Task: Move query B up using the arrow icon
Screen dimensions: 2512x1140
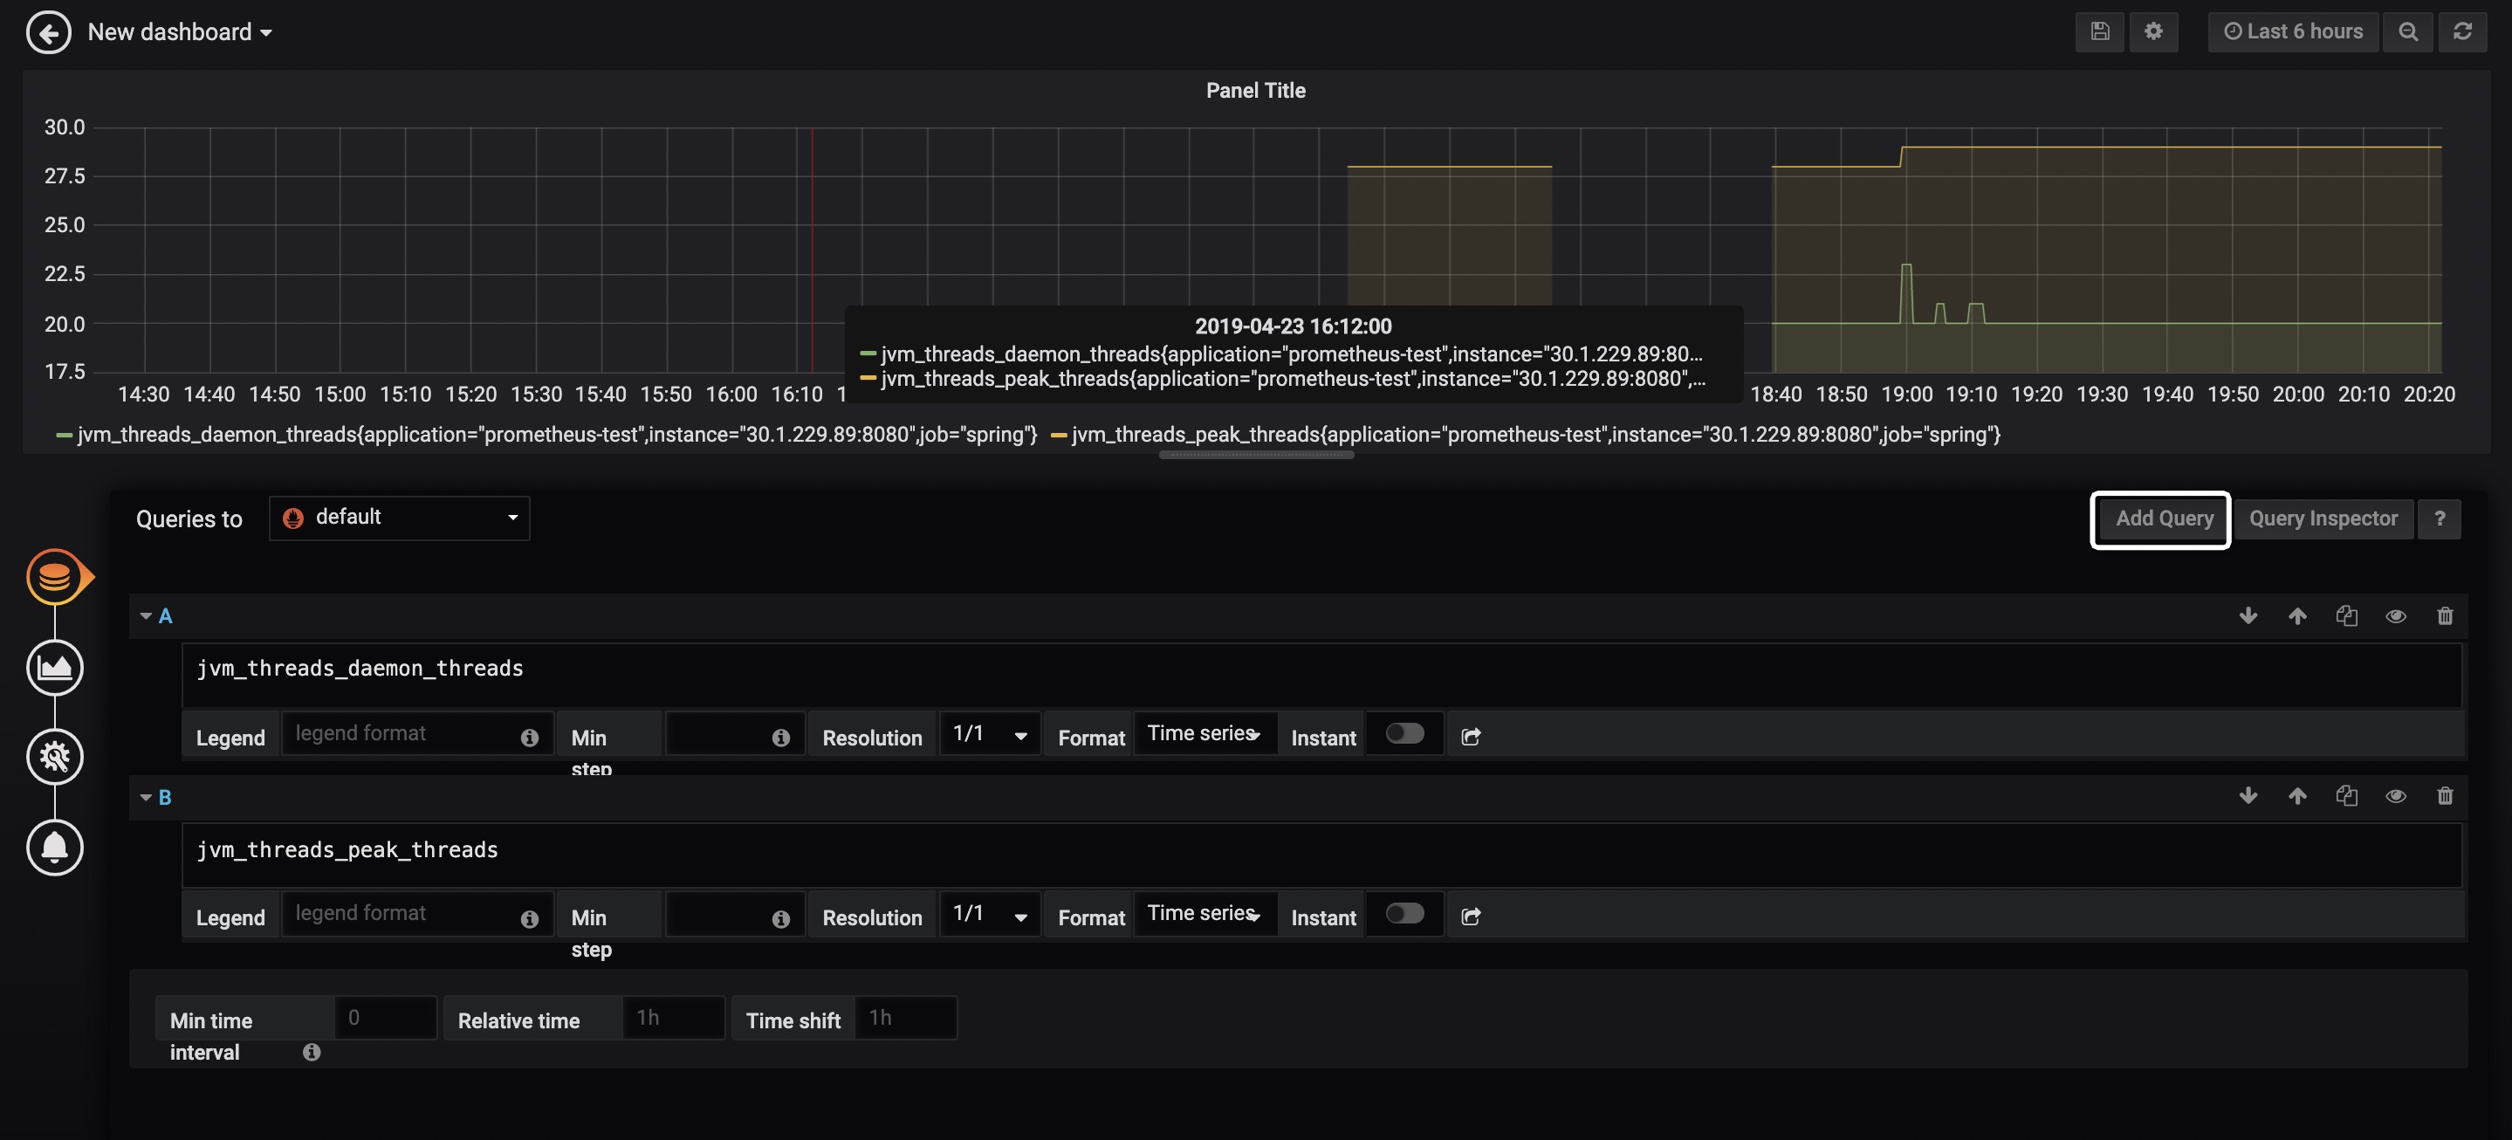Action: [2297, 796]
